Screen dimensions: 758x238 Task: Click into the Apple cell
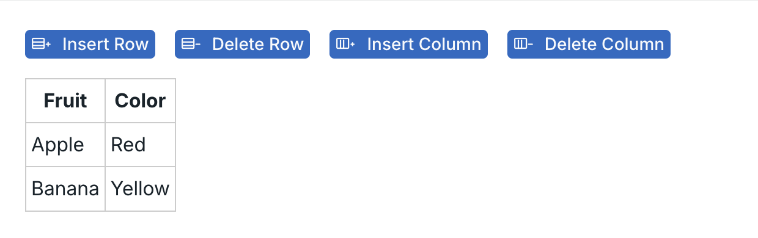(x=65, y=145)
